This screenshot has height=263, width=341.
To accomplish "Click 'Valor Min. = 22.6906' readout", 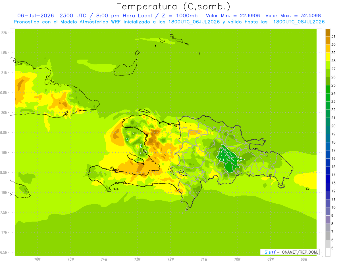I will (233, 16).
